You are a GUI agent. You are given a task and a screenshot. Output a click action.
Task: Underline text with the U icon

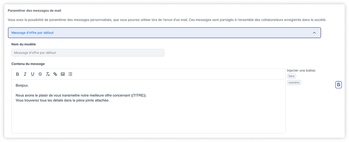tap(33, 74)
